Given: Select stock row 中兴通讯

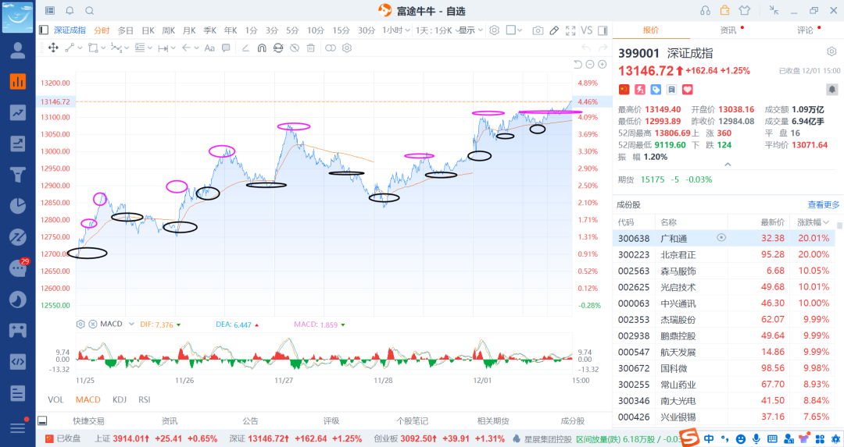Looking at the screenshot, I should coord(724,303).
